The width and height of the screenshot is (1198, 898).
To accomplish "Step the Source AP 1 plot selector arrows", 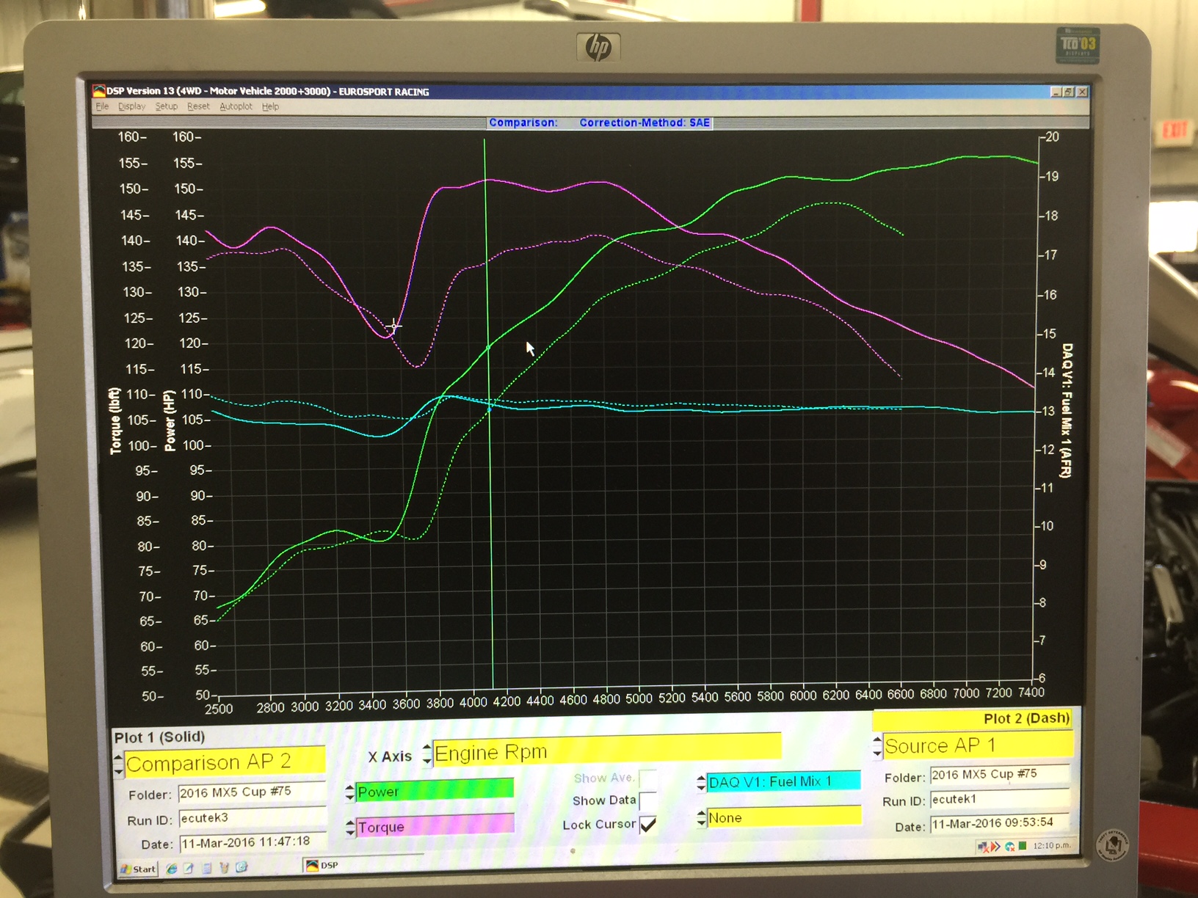I will (877, 747).
